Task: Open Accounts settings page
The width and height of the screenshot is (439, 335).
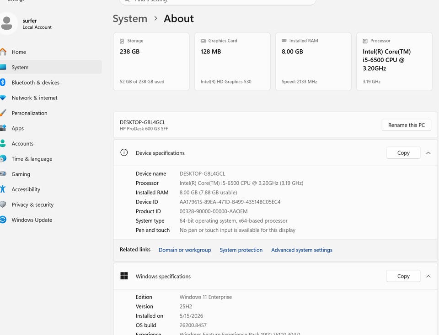Action: [x=22, y=144]
